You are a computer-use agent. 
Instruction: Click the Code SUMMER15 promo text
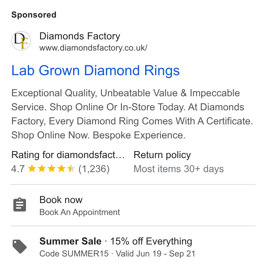point(74,254)
